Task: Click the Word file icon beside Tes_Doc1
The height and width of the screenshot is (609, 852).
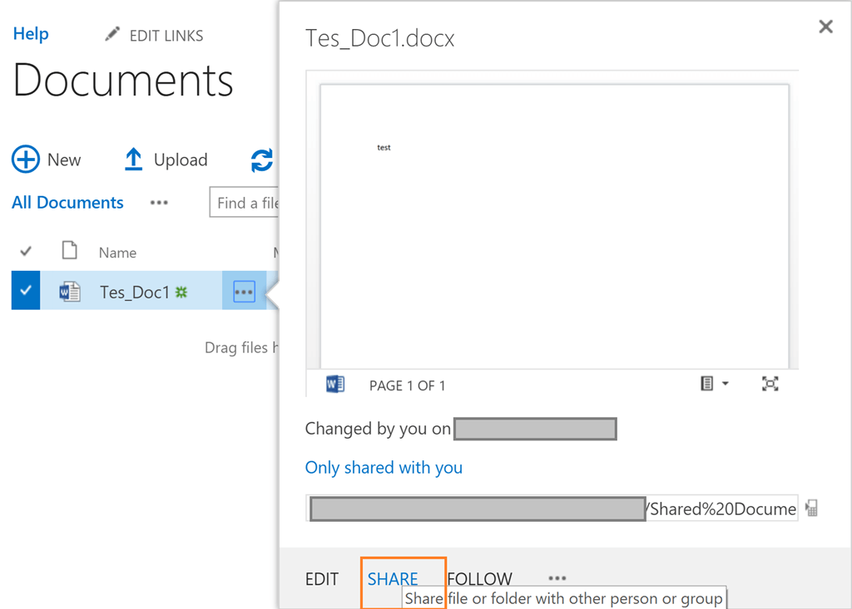Action: tap(70, 291)
